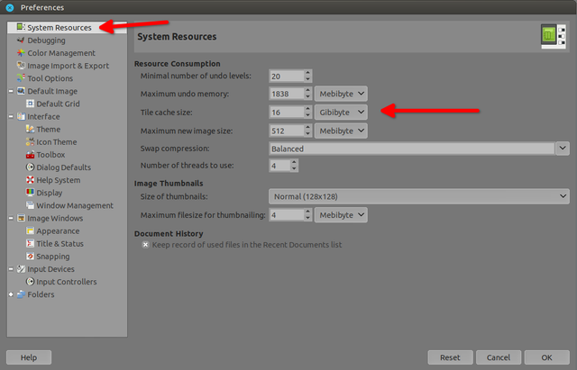The image size is (577, 370).
Task: Click the Interface icon in tree
Action: (21, 116)
